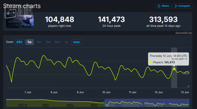
Task: Click the 12 Jun axis label
Action: [x=159, y=92]
